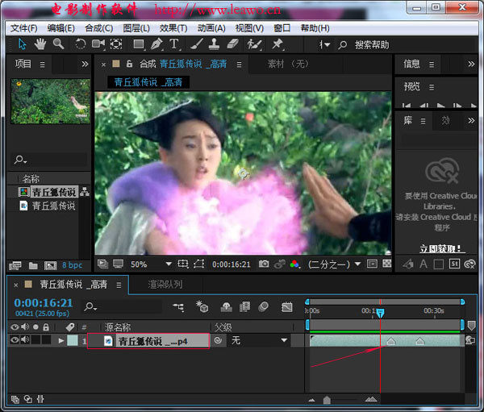Click the 立即获取! link
Viewport: 484px width, 412px height.
click(x=440, y=248)
